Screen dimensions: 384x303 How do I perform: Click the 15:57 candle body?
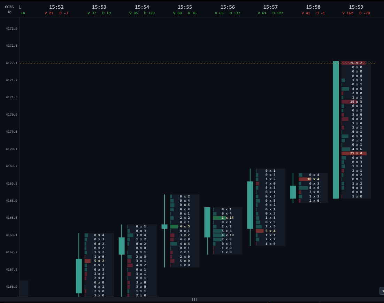250,205
